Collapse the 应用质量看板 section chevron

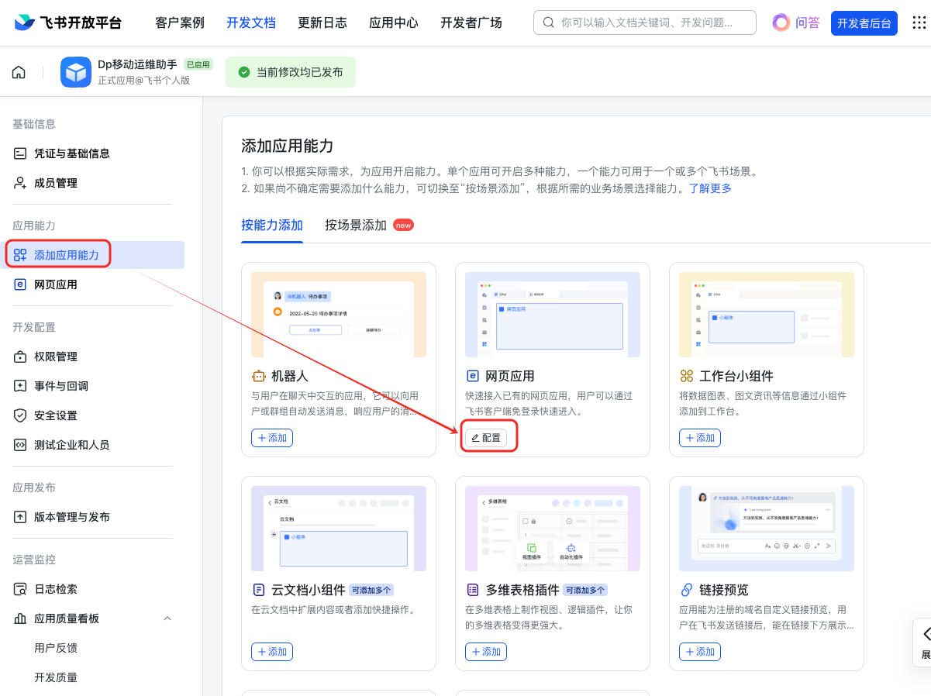pos(167,618)
